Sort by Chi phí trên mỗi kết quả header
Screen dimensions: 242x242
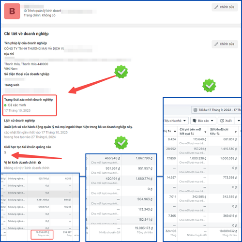pyautogui.click(x=190, y=132)
